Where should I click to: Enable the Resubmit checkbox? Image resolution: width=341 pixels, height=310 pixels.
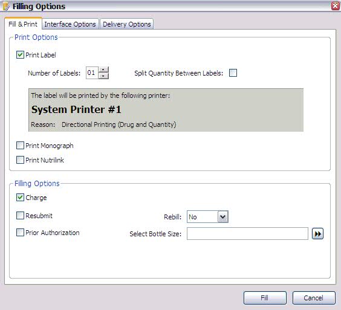click(20, 216)
